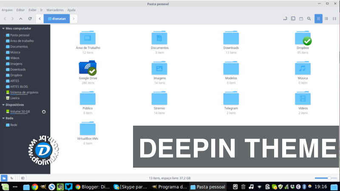Show earlier path buttons using the left chevron

click(x=40, y=19)
